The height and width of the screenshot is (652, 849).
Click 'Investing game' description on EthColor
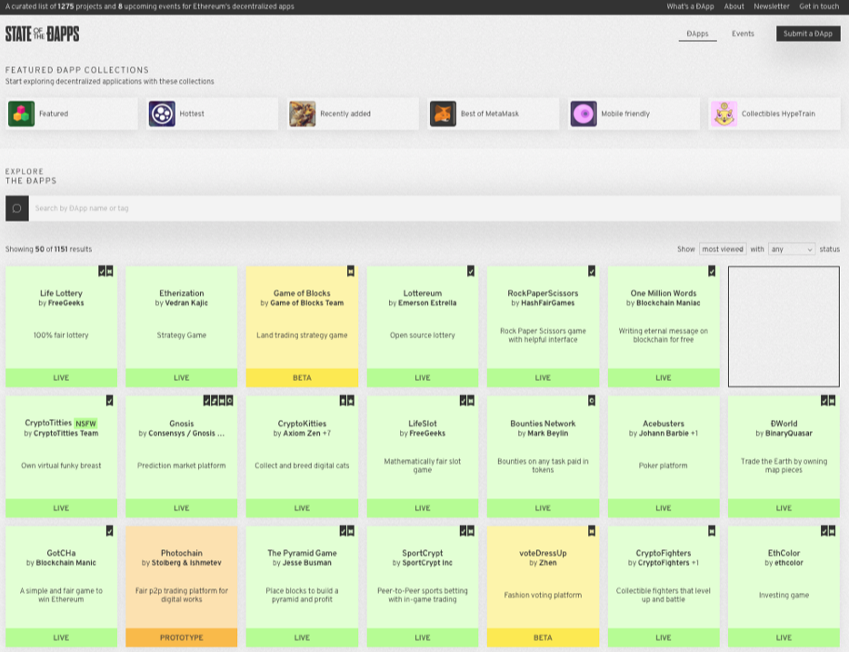[784, 595]
